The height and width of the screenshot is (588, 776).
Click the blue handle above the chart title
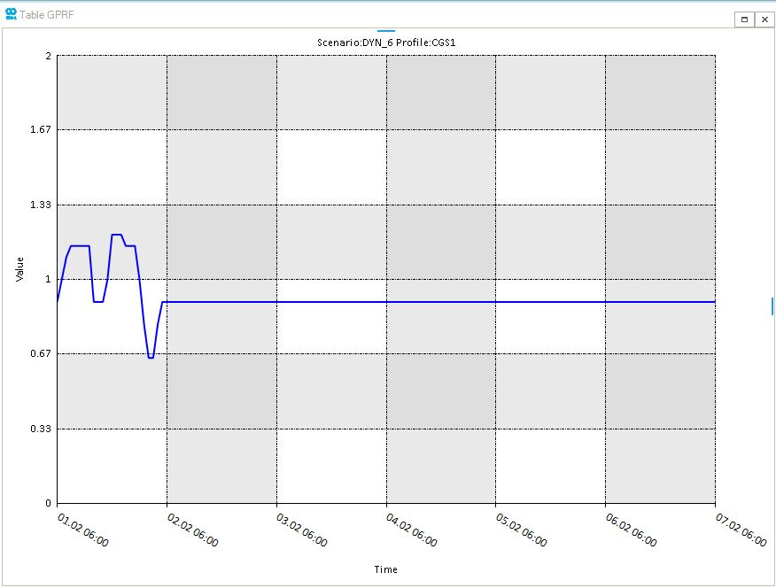(x=385, y=31)
